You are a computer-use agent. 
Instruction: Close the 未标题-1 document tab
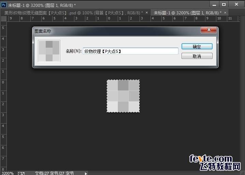click(x=225, y=13)
